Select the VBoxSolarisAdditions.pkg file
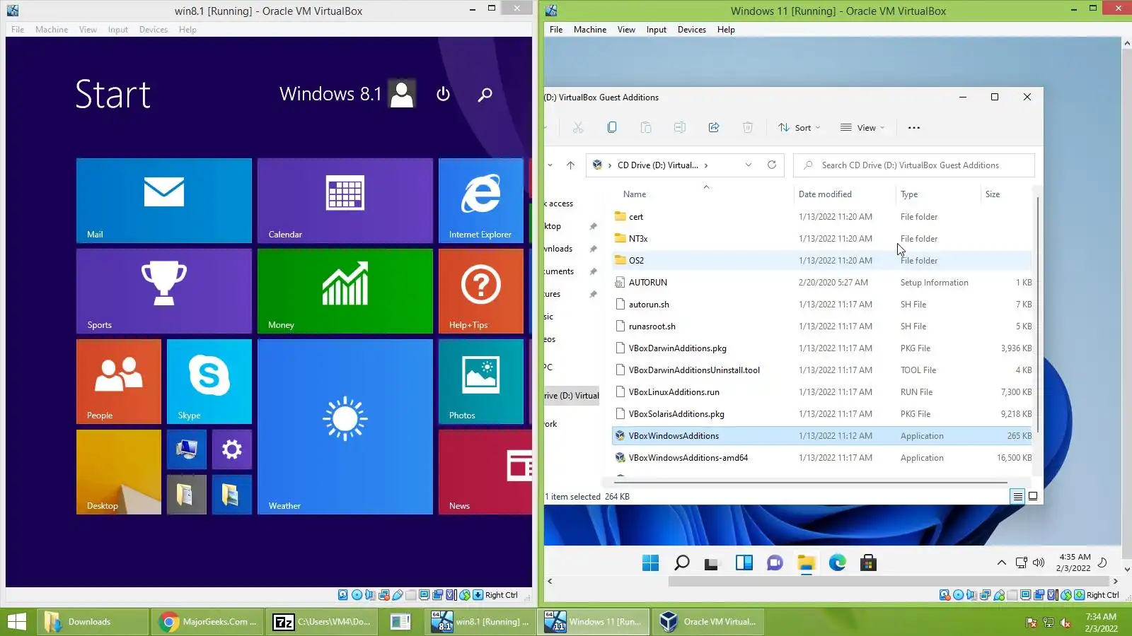This screenshot has width=1132, height=636. (822, 414)
